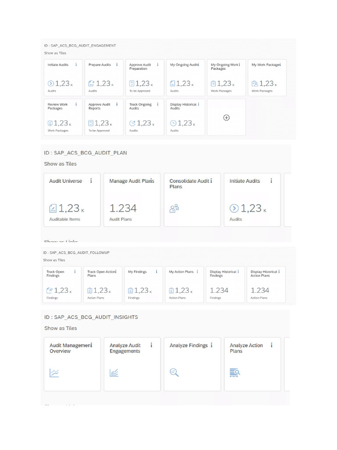Open the My Ongoing Audits tile
Viewport: 337px width, 450px height.
186,77
